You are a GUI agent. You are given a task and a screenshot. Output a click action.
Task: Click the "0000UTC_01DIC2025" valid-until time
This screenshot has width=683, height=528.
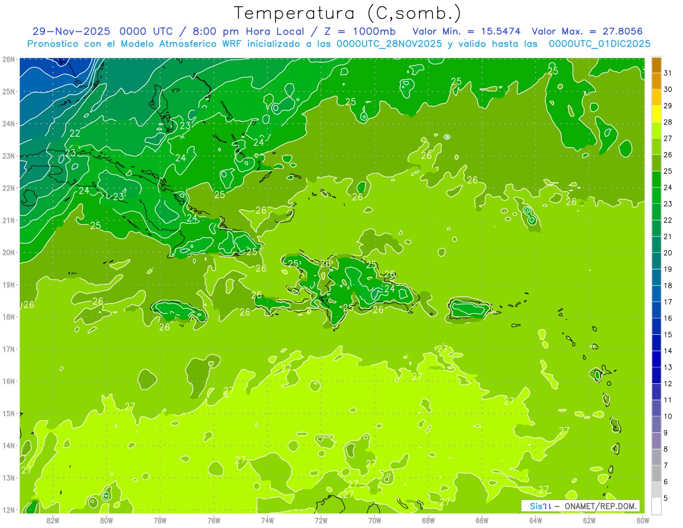click(x=600, y=43)
